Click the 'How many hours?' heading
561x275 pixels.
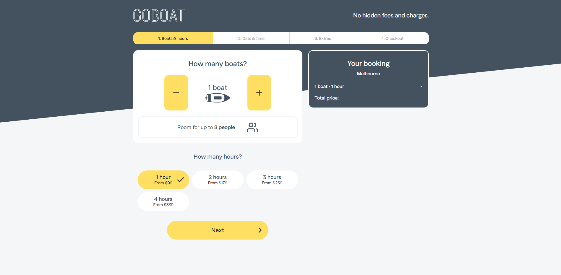(218, 157)
